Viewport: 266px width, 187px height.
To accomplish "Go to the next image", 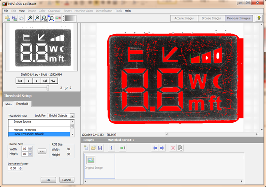I will tap(36, 81).
